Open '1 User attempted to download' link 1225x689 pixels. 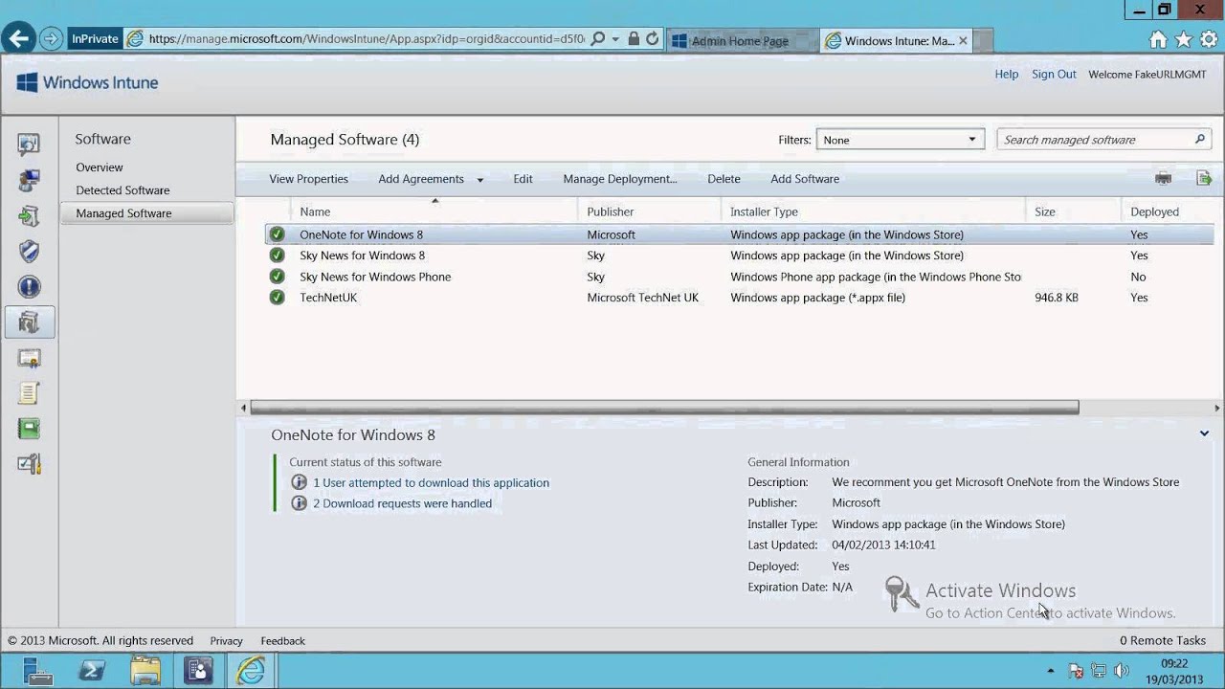(x=431, y=483)
